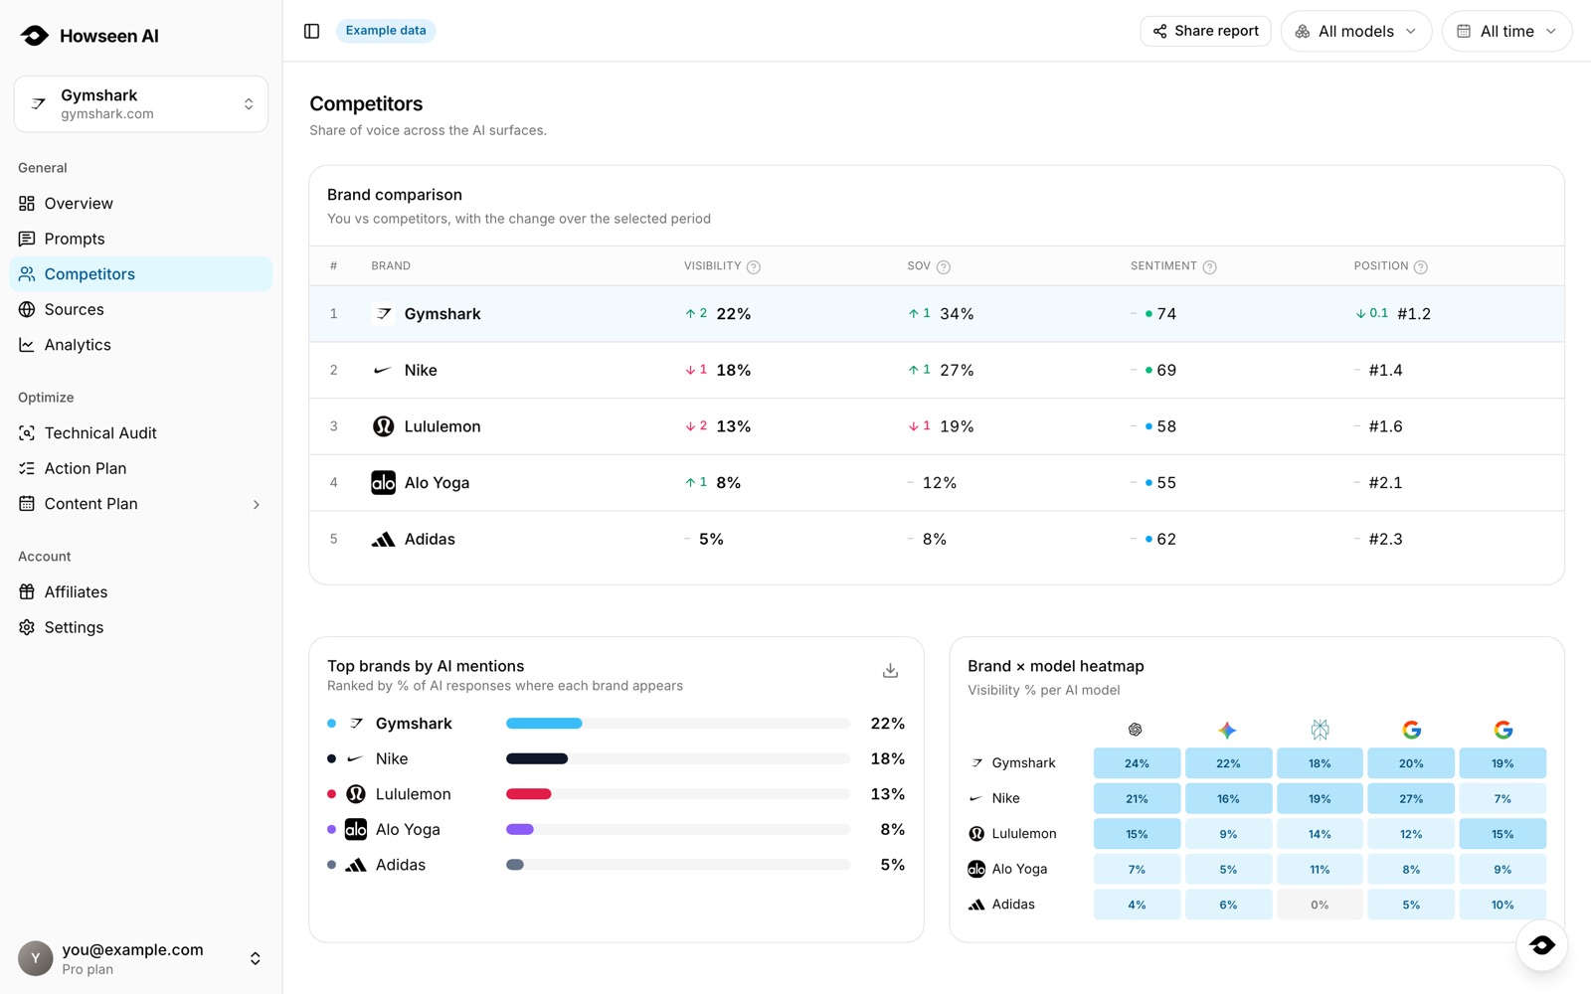The height and width of the screenshot is (994, 1591).
Task: Toggle the sidebar collapse icon
Action: (311, 31)
